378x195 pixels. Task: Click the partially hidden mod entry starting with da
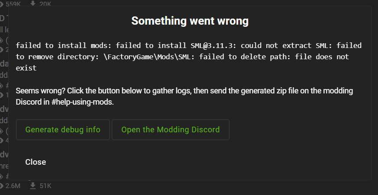click(x=3, y=63)
